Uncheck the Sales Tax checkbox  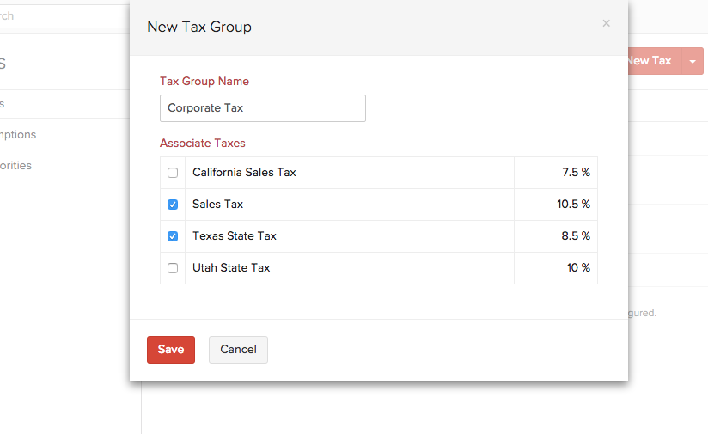pos(173,205)
